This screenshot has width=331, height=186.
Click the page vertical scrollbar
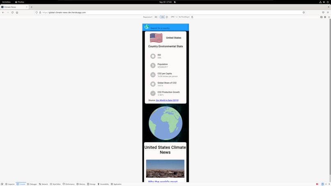pyautogui.click(x=330, y=97)
